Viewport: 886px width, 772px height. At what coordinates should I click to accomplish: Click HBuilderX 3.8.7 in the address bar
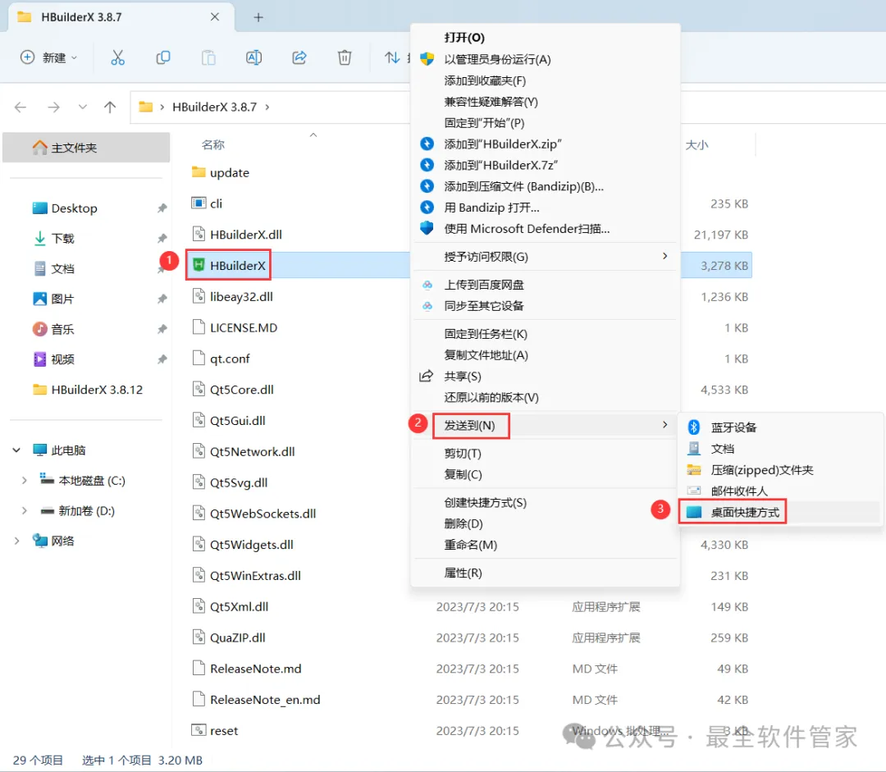tap(215, 107)
